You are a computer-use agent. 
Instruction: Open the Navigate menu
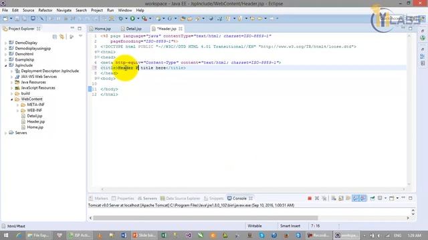[64, 10]
